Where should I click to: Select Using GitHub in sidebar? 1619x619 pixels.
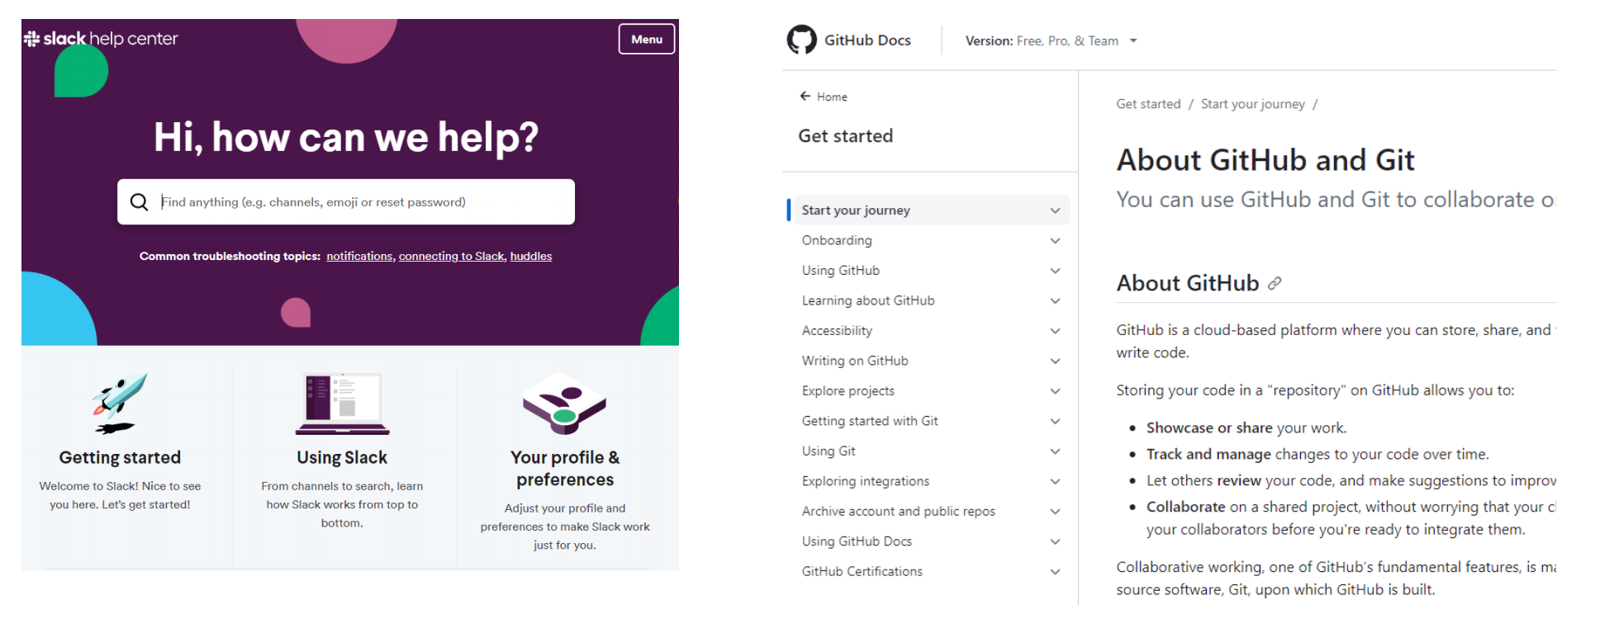tap(841, 271)
